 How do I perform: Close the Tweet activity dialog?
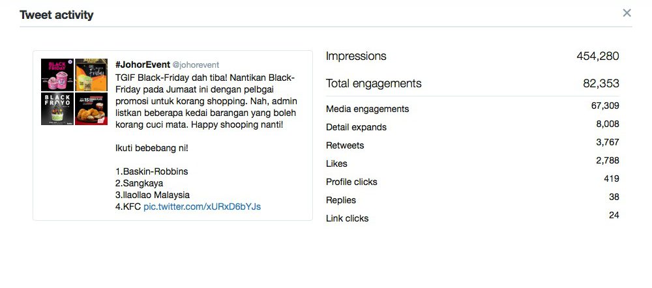[x=627, y=13]
